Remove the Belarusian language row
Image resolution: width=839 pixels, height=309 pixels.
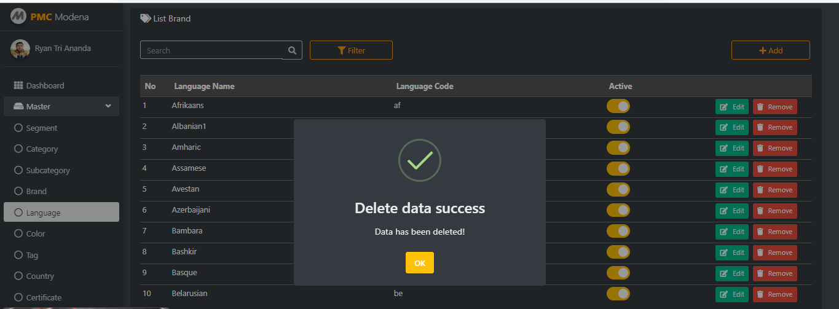tap(774, 294)
